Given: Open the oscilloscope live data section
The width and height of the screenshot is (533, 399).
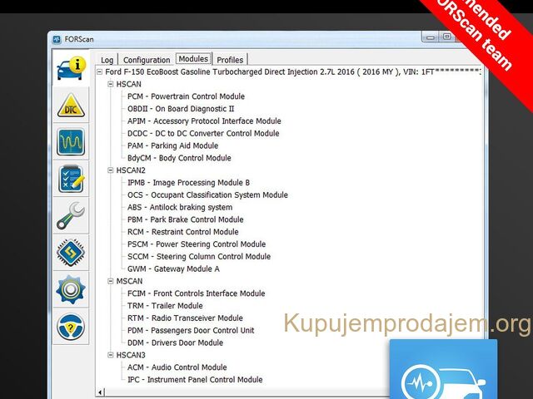Looking at the screenshot, I should (x=71, y=142).
